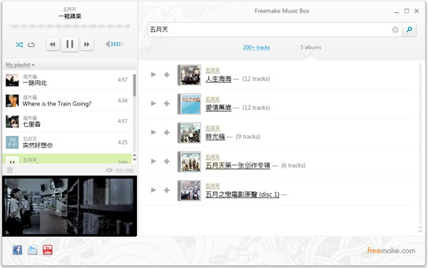Open the My playlist dropdown
This screenshot has width=428, height=268.
pyautogui.click(x=20, y=65)
